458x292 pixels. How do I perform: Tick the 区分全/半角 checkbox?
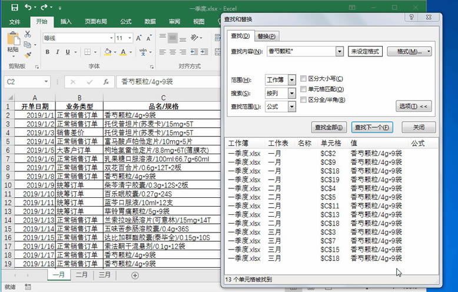pyautogui.click(x=303, y=100)
